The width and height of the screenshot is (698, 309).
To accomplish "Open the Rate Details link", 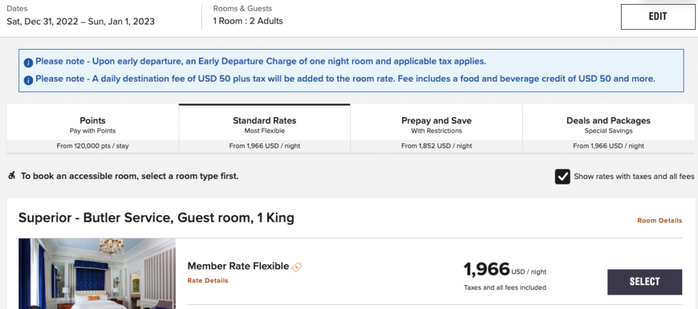I will [207, 280].
